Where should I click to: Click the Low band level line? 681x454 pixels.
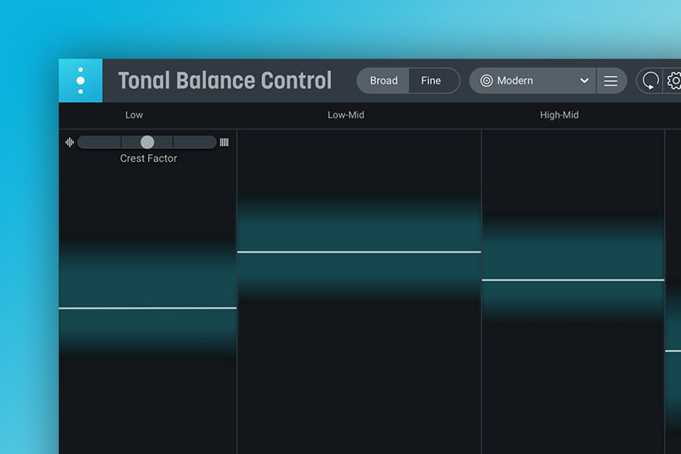147,307
